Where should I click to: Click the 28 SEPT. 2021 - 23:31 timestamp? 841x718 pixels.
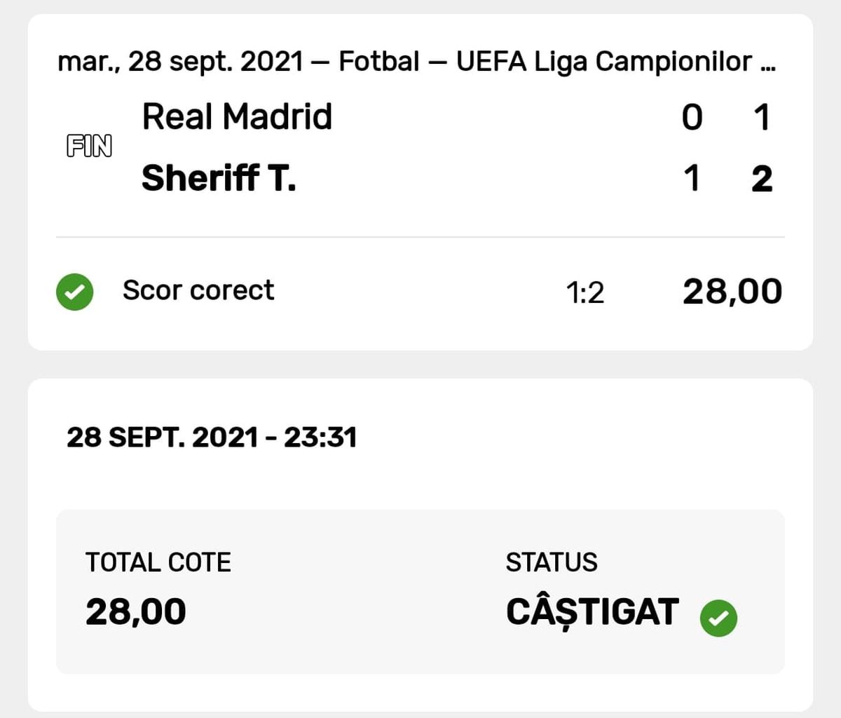[210, 437]
